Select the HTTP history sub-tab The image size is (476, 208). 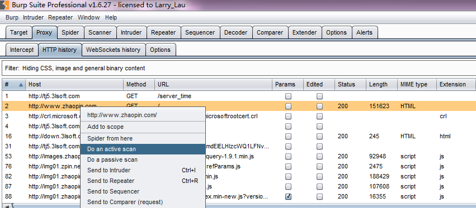click(59, 50)
